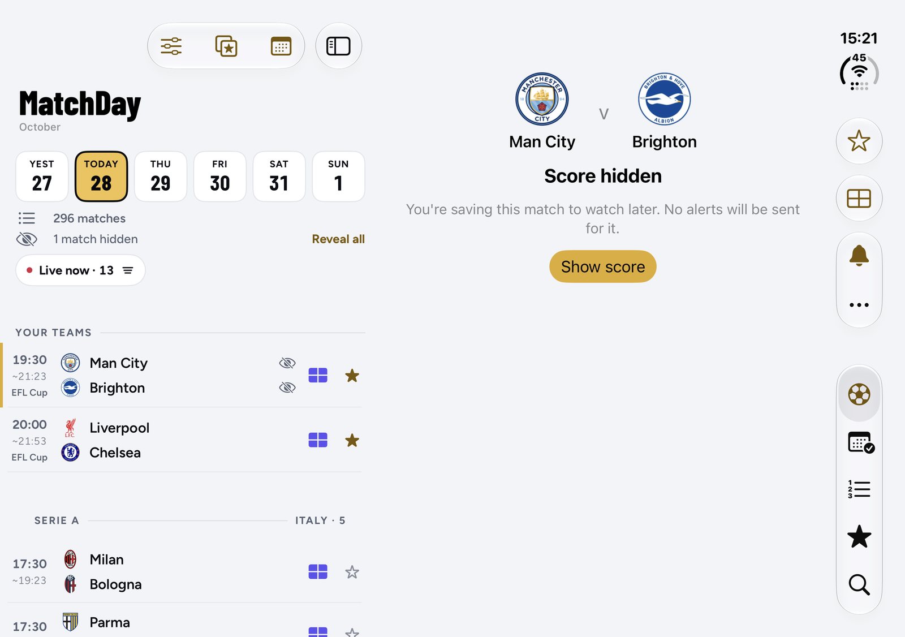Click the notification bell icon

859,256
